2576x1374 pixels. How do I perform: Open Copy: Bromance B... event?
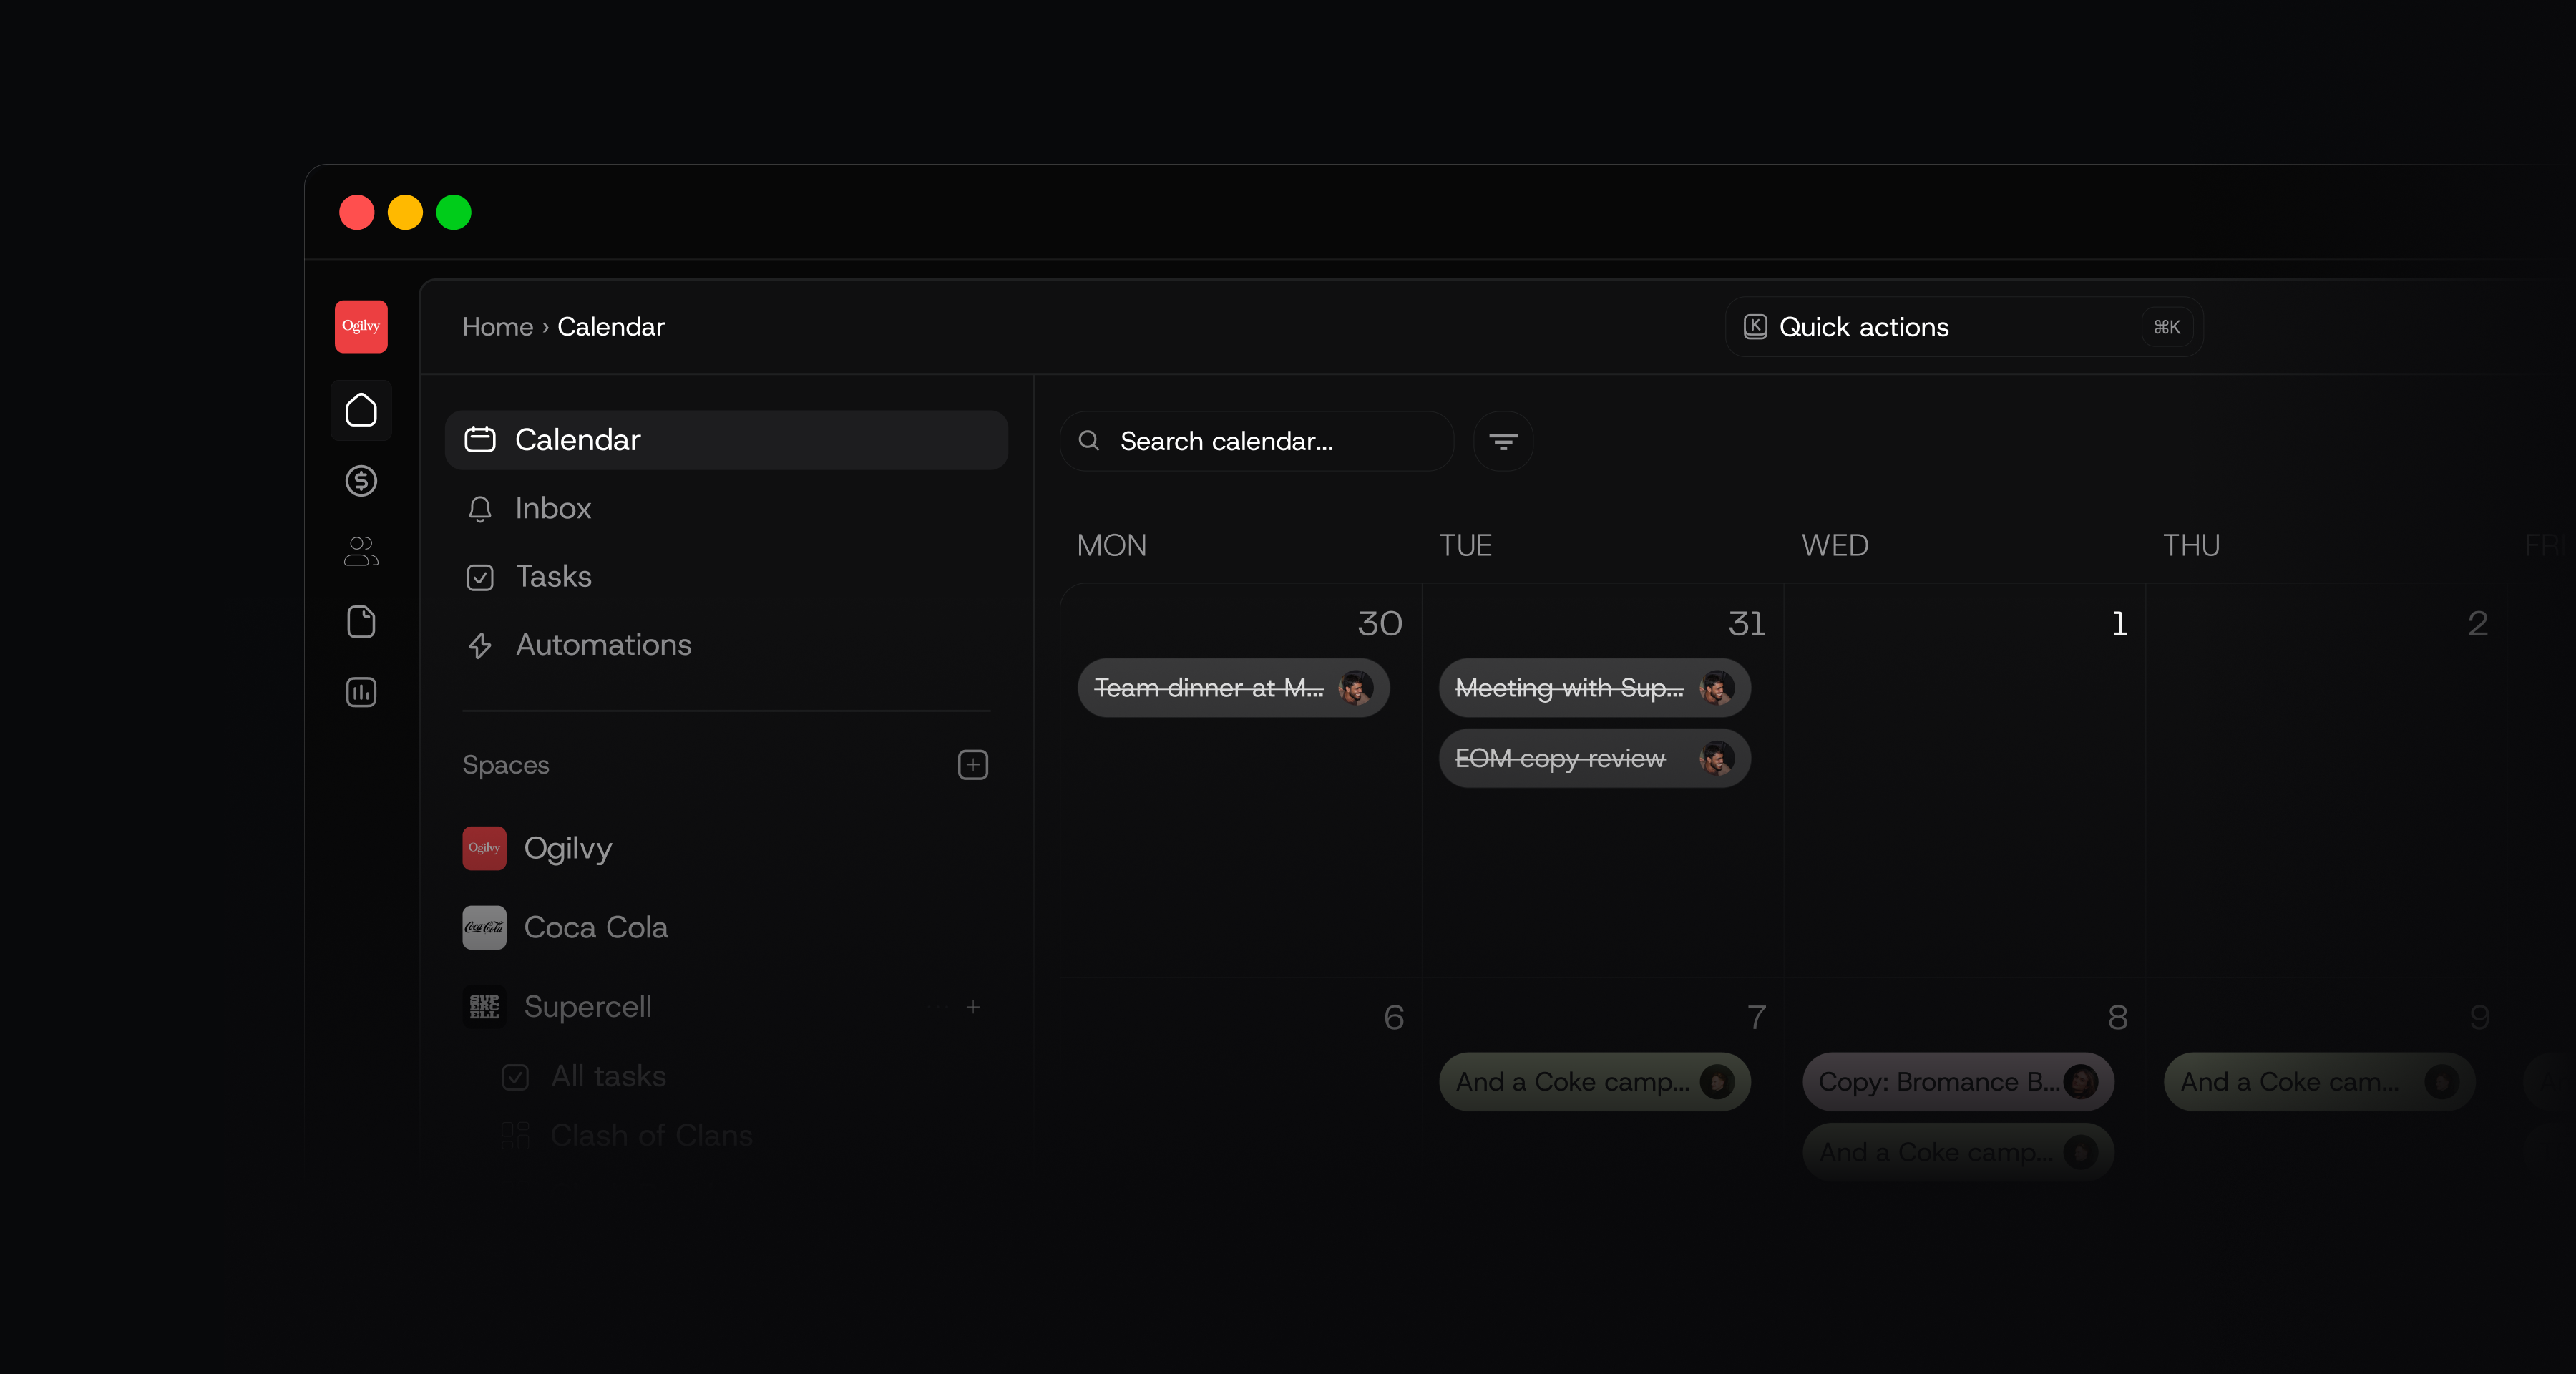coord(1958,1082)
